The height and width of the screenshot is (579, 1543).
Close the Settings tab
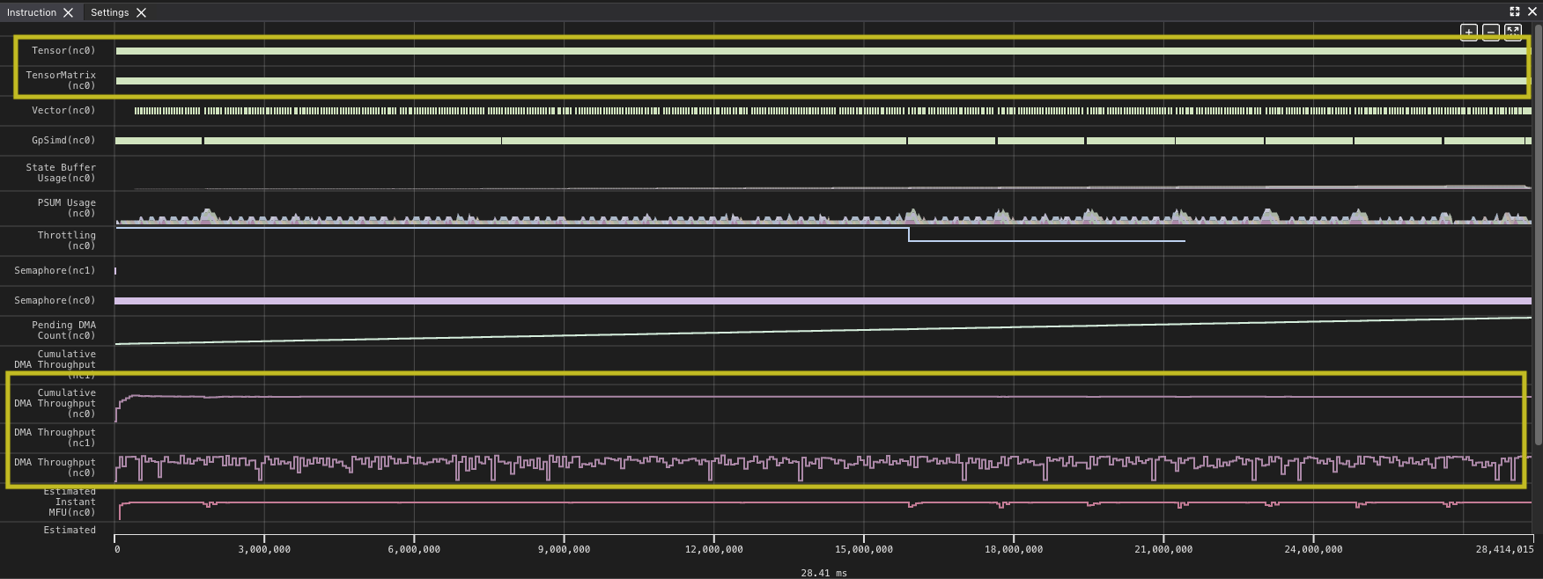click(141, 12)
